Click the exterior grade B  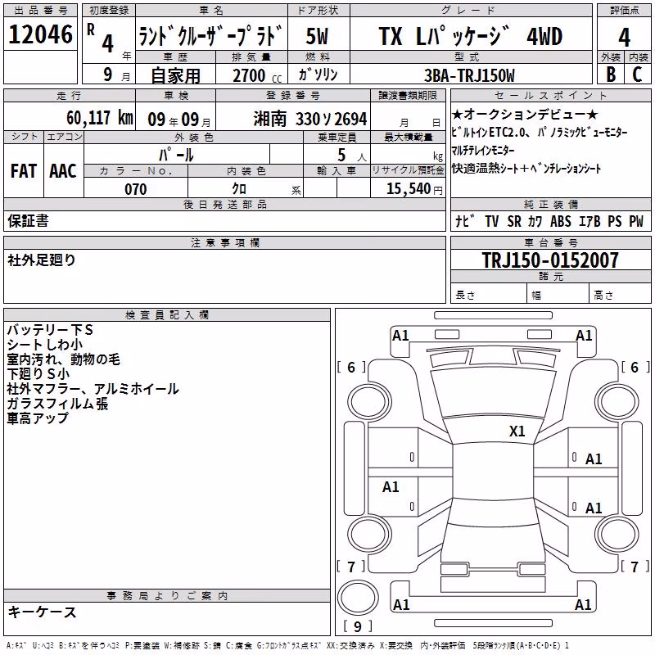(611, 75)
